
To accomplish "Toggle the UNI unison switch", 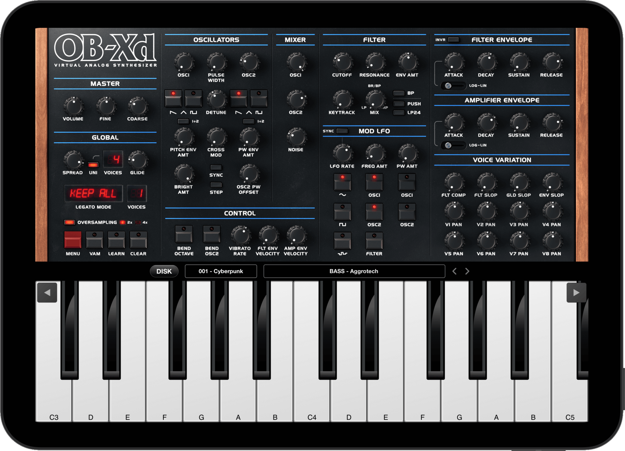I will pyautogui.click(x=93, y=165).
